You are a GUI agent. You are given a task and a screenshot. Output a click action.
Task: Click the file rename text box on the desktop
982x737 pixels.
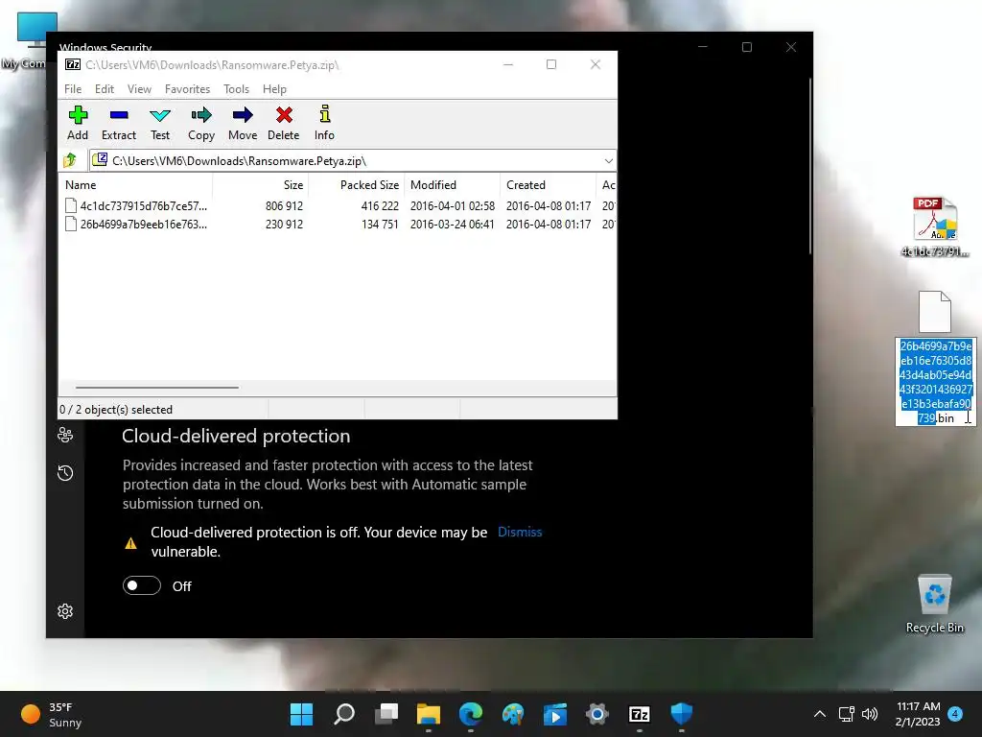936,382
